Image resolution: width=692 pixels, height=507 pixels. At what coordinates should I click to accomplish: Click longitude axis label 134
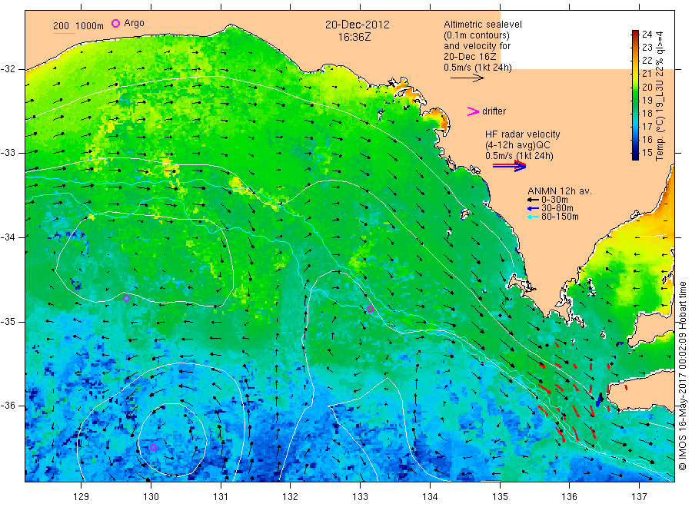pos(430,497)
